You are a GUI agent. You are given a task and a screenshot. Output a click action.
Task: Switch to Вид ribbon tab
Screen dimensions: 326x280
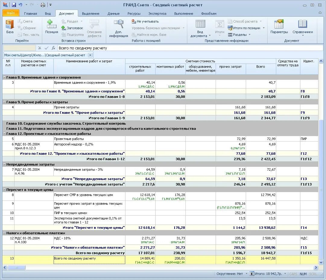pos(48,14)
